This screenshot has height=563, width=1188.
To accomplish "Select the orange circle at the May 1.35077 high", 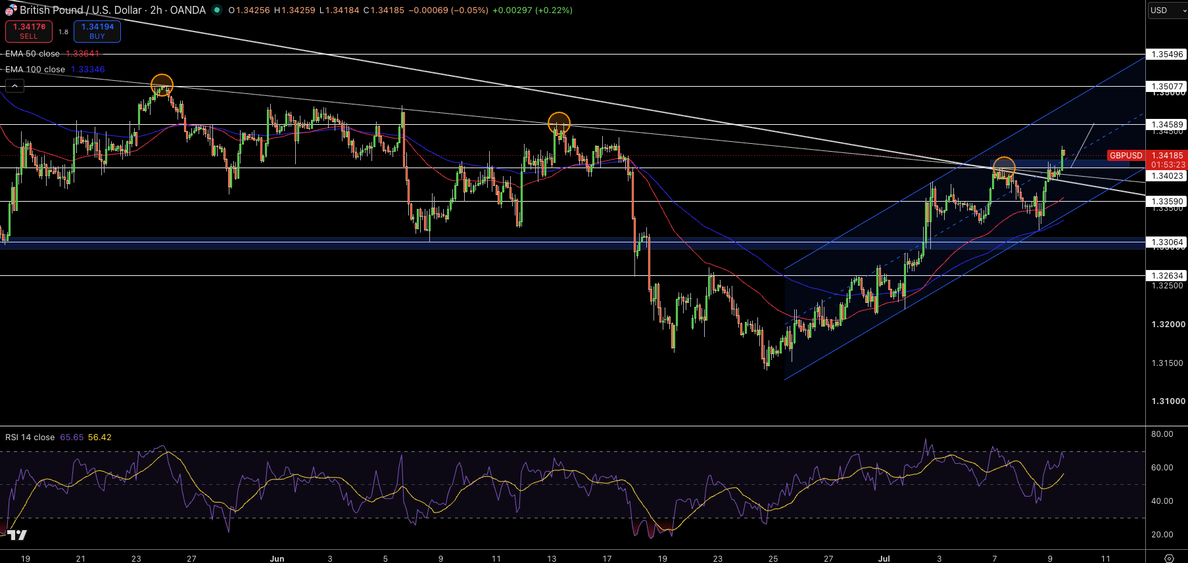I will [x=162, y=85].
